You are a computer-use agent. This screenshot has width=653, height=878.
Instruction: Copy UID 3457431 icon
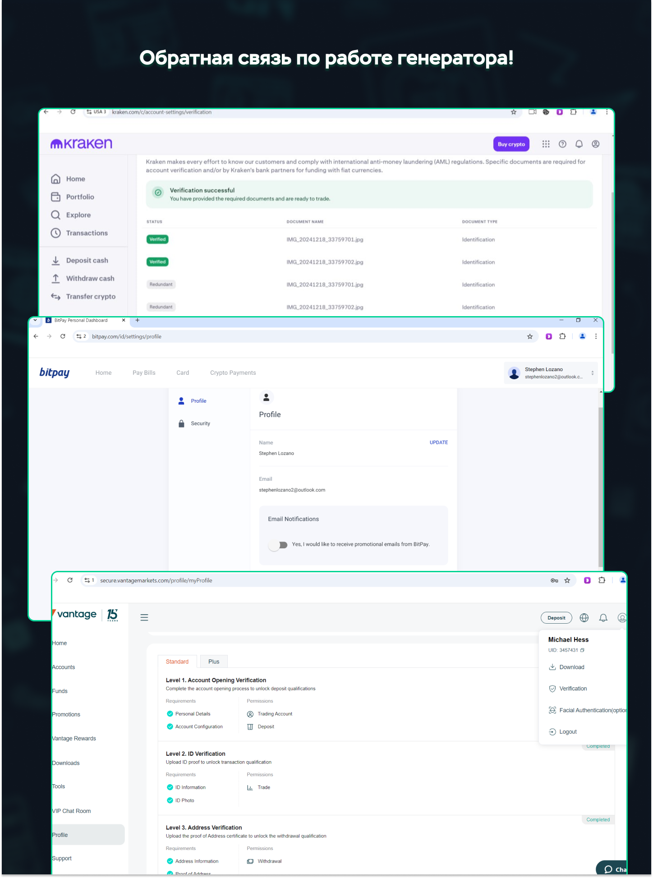[582, 650]
